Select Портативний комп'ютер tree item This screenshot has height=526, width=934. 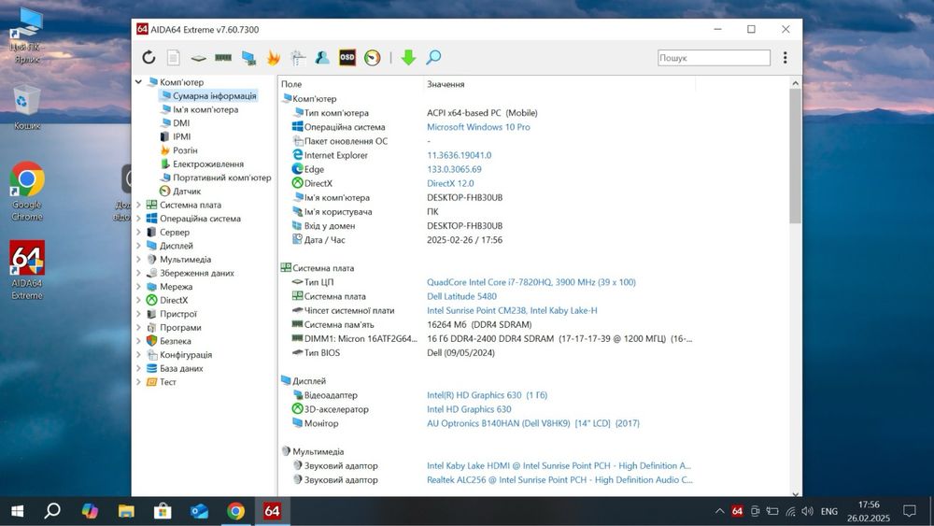[x=221, y=178]
